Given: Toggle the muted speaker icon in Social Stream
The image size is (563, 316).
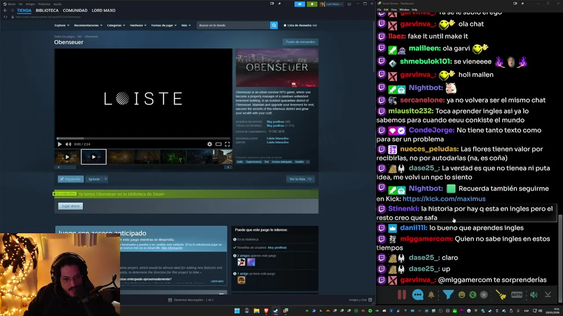Looking at the screenshot, I should tap(534, 295).
